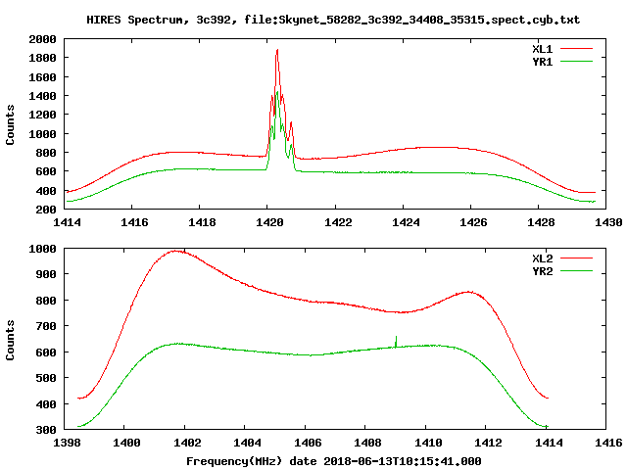Click the 1428 x-axis tick label
627x470 pixels.
point(541,222)
